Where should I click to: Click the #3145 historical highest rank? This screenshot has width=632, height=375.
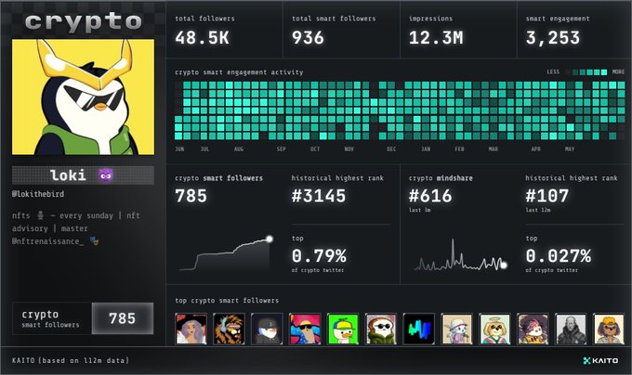[319, 196]
